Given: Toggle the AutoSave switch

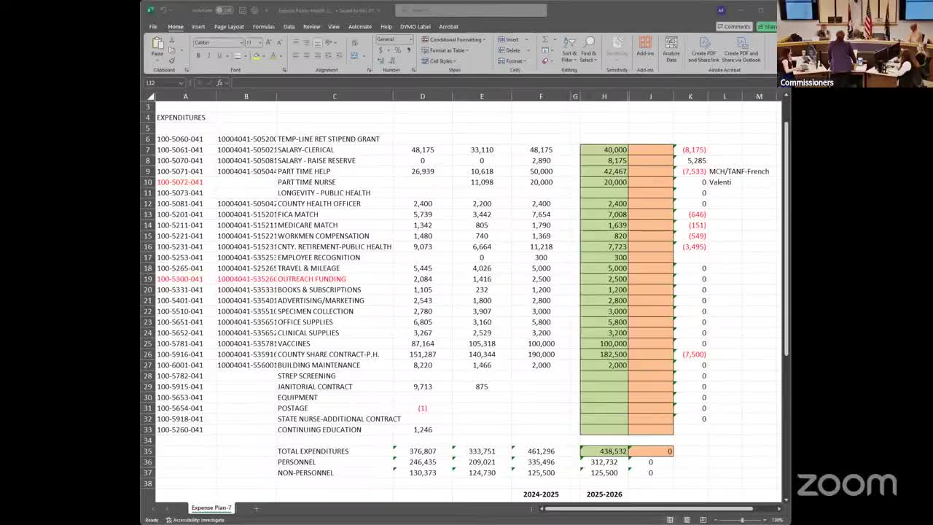Looking at the screenshot, I should click(x=223, y=10).
